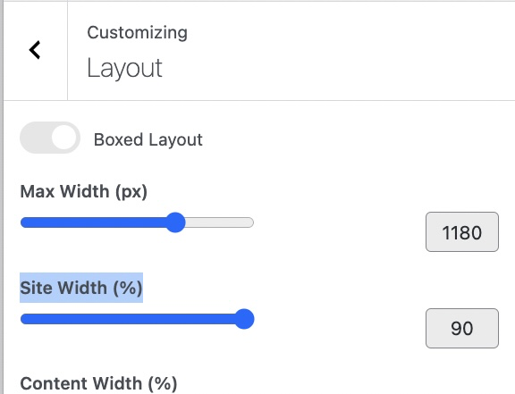Set Max Width slider to its far left end
The height and width of the screenshot is (394, 515).
pos(22,222)
